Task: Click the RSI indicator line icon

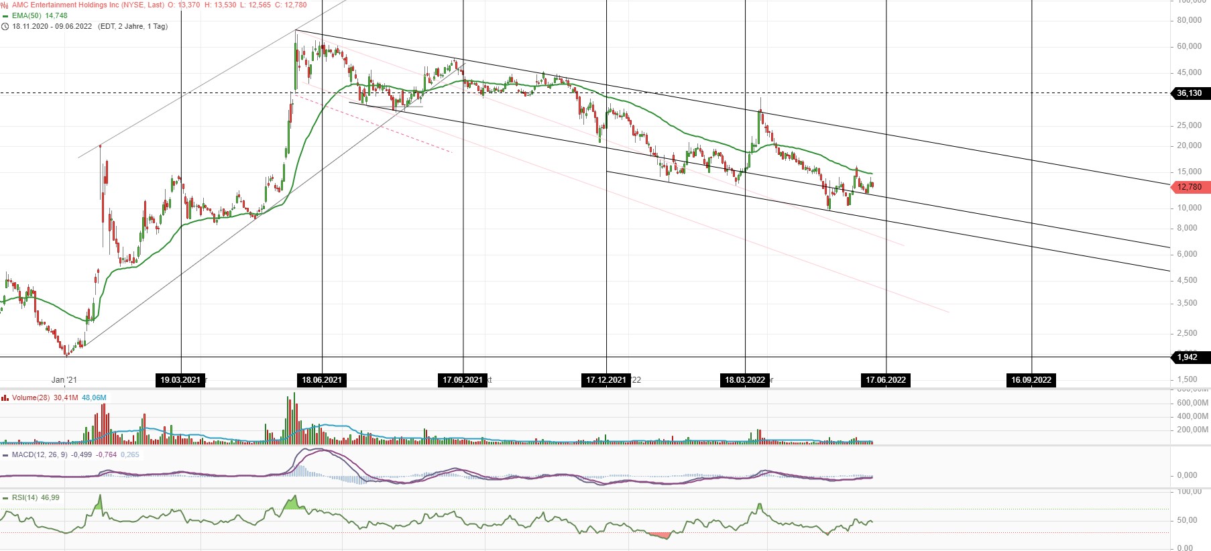Action: point(5,498)
